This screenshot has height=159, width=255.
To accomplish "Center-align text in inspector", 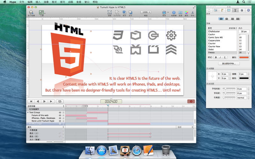I will pos(227,19).
